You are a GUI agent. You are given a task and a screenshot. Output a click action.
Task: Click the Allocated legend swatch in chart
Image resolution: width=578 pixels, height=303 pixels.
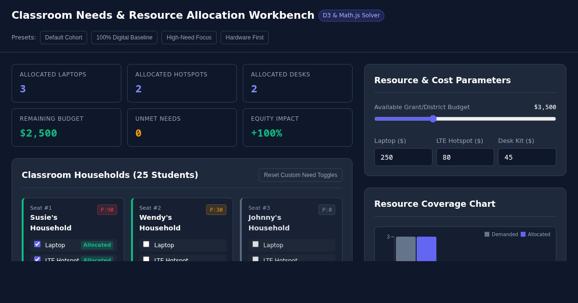click(x=523, y=234)
